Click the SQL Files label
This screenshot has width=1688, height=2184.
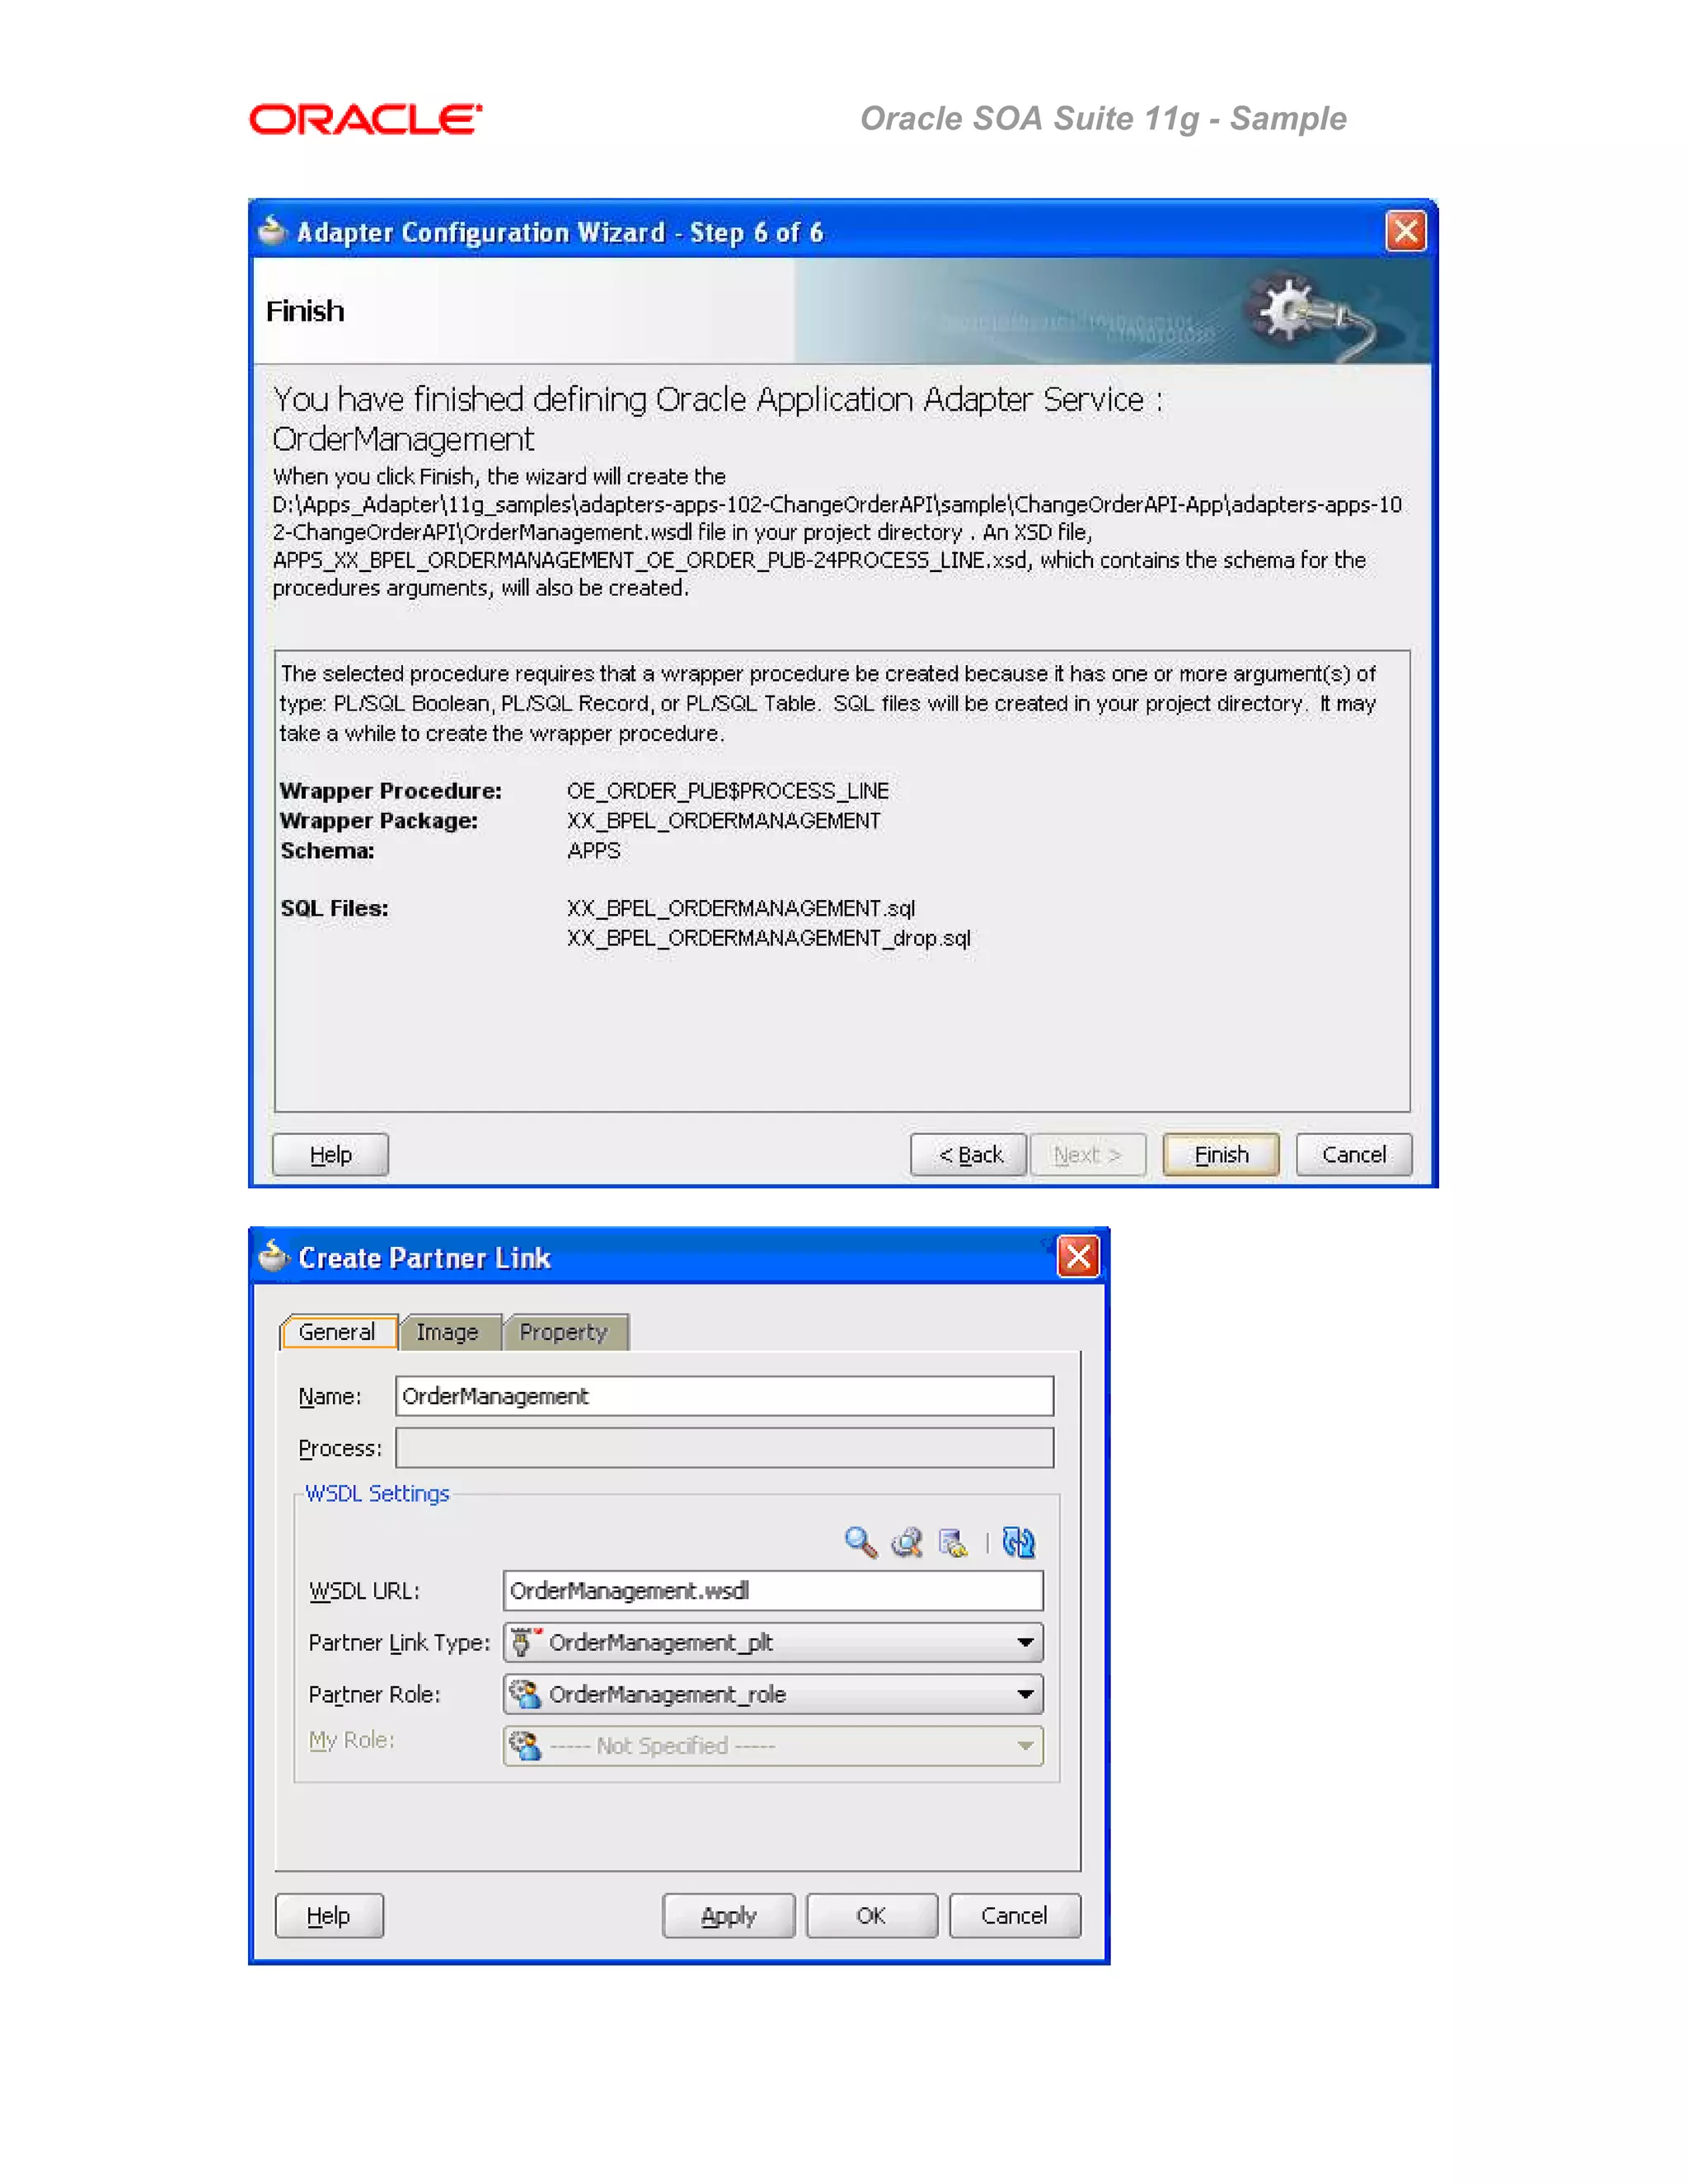334,908
